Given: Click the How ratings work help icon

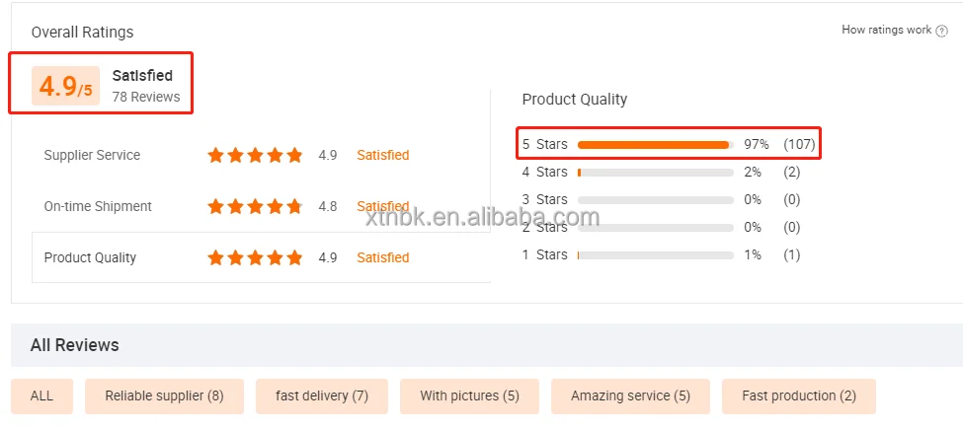Looking at the screenshot, I should (x=942, y=31).
